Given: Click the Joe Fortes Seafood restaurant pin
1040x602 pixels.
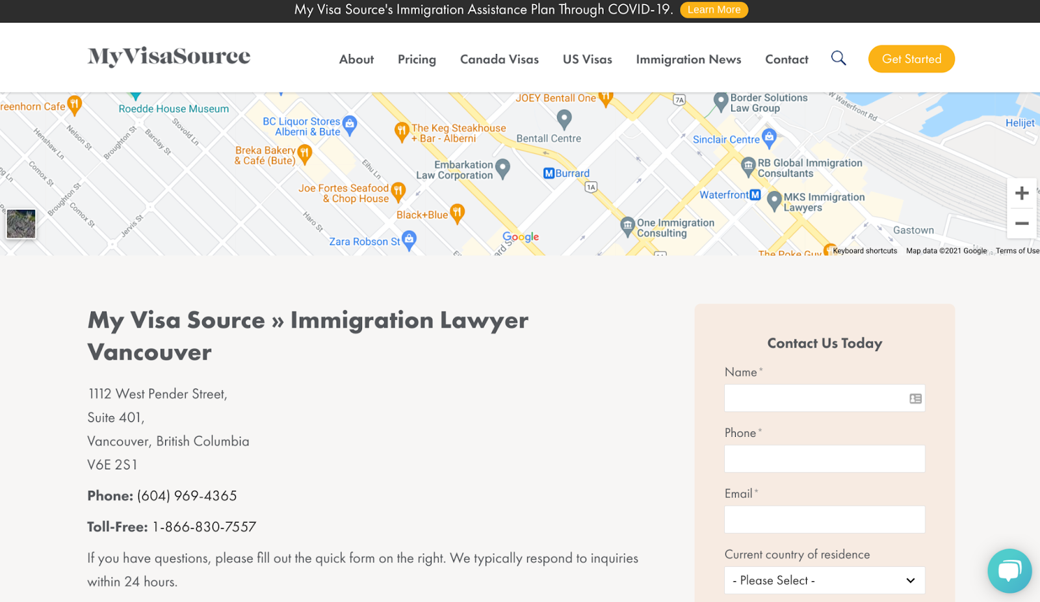Looking at the screenshot, I should [398, 192].
